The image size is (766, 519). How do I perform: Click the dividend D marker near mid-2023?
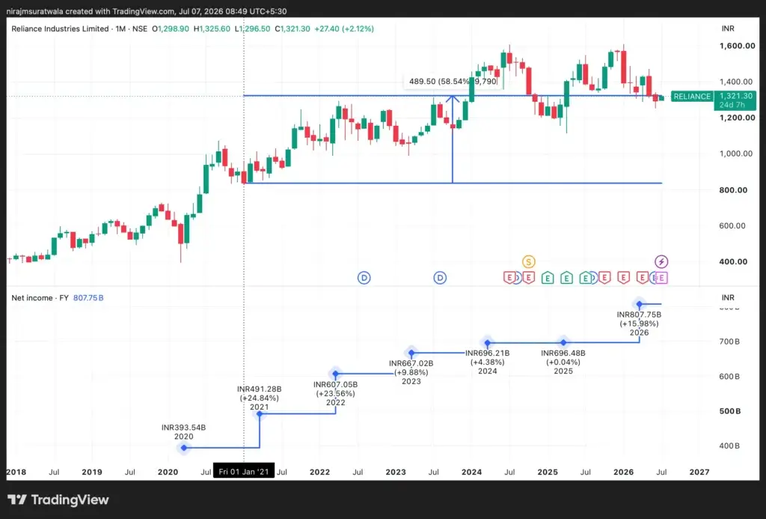point(440,278)
